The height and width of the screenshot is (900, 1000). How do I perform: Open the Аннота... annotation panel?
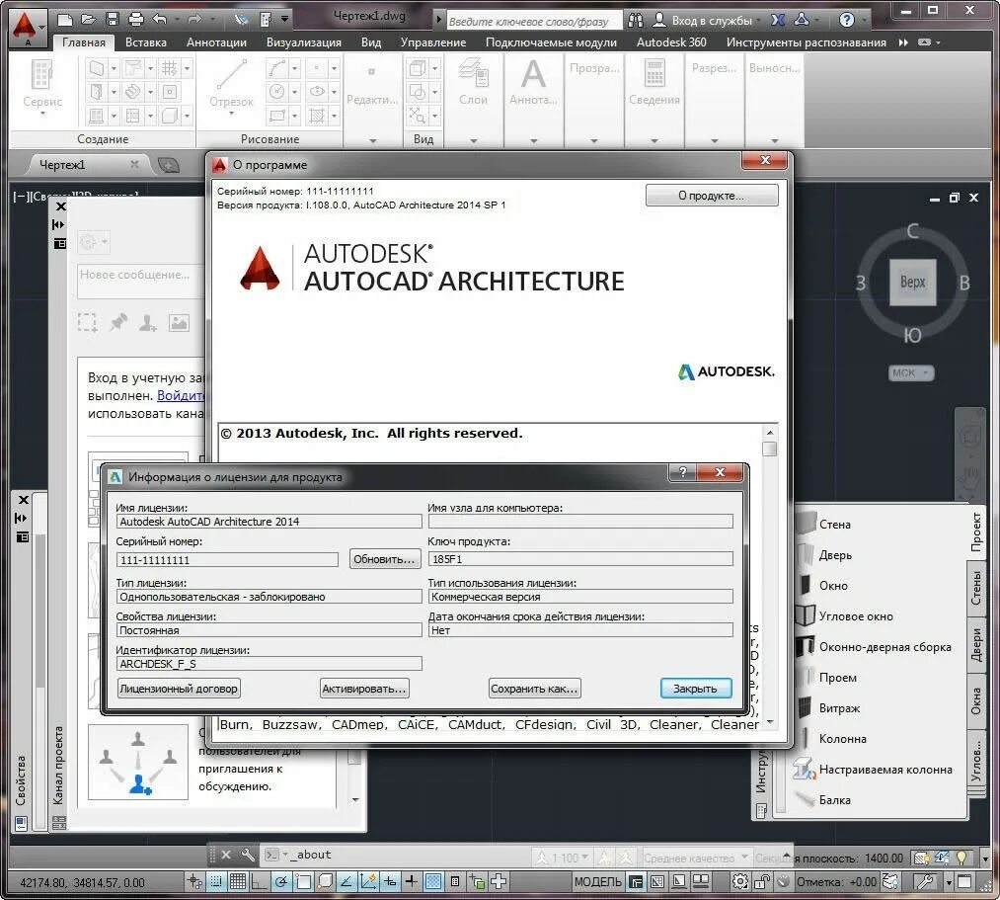(533, 82)
